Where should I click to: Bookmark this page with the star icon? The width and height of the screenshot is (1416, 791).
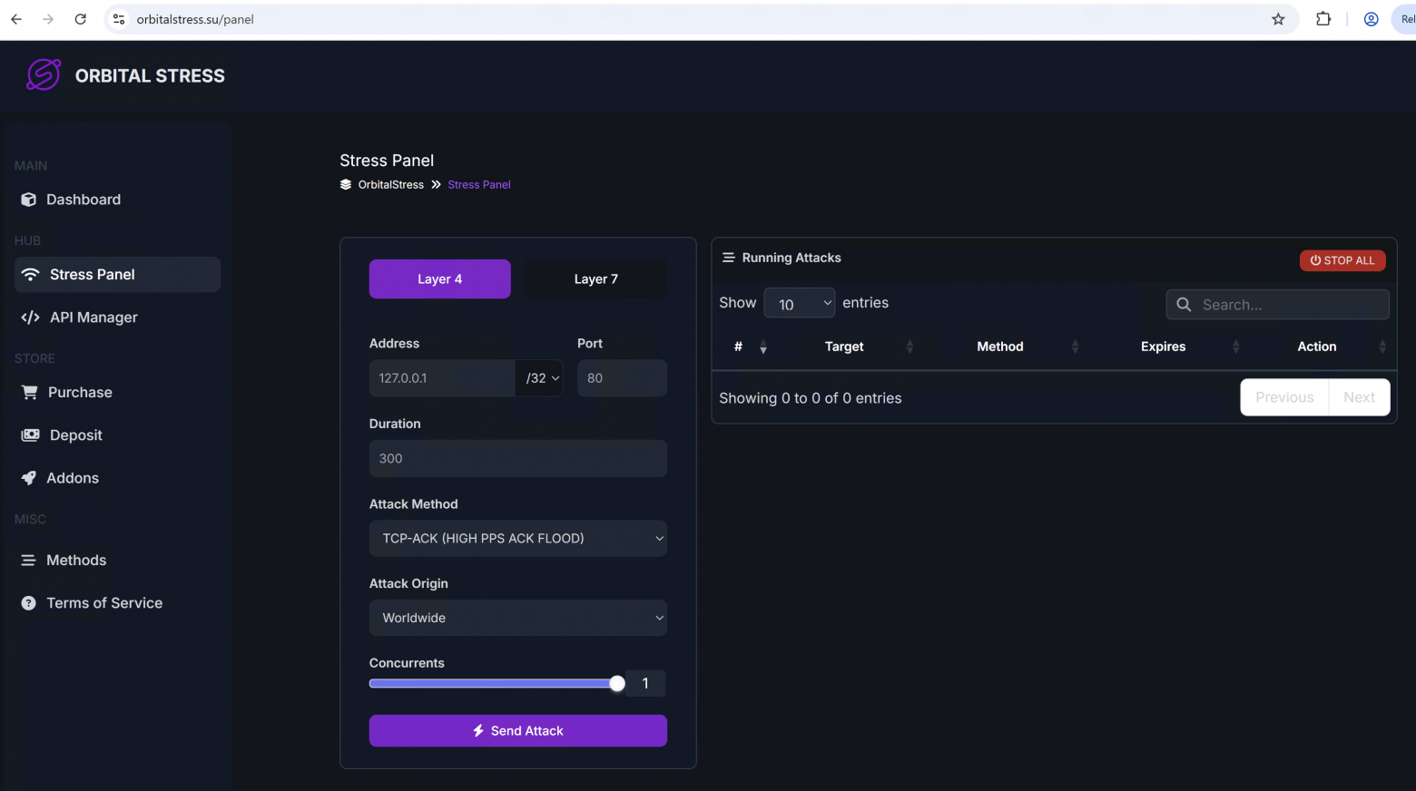coord(1278,19)
